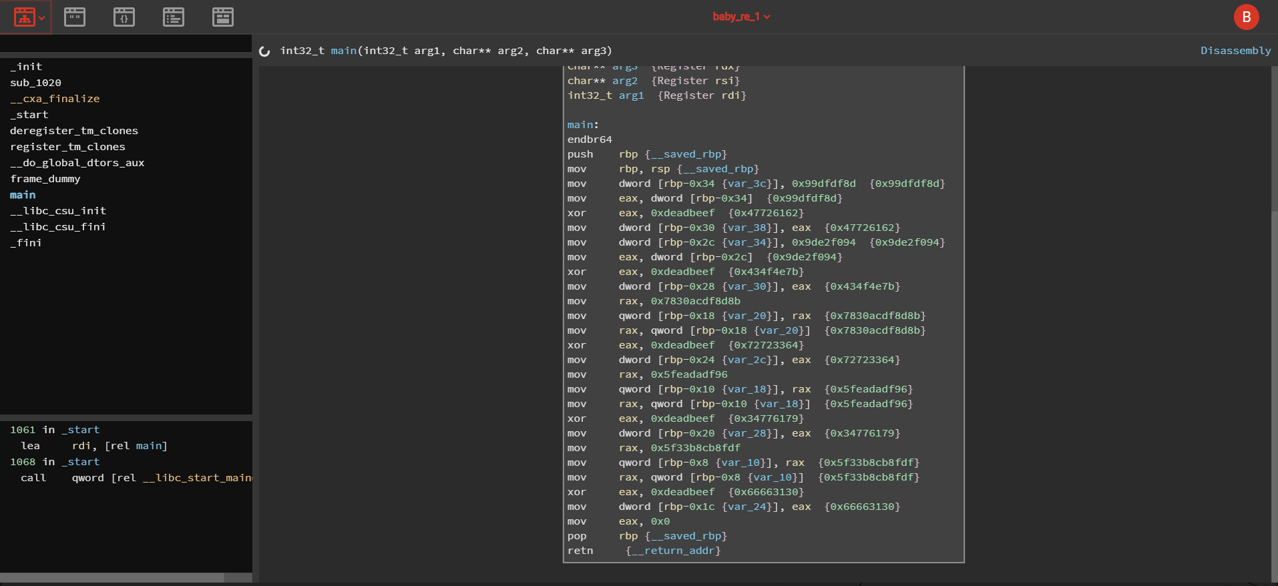The image size is (1278, 586).
Task: Click the 0x9de2f094 constant in the mov instruction
Action: point(823,242)
